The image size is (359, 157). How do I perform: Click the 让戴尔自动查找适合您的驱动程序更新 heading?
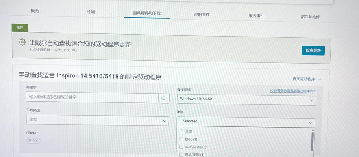pos(80,44)
